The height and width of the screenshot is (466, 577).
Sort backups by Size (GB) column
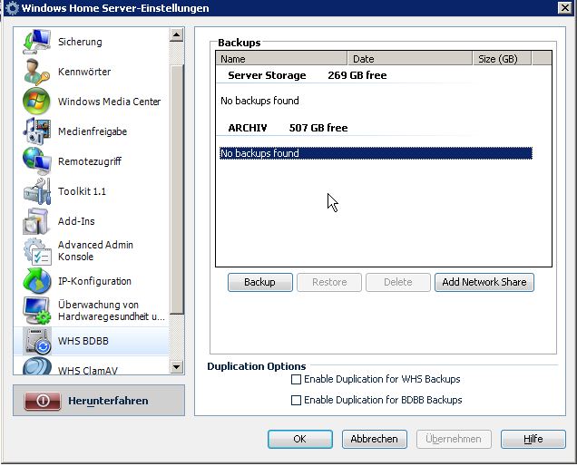point(502,59)
